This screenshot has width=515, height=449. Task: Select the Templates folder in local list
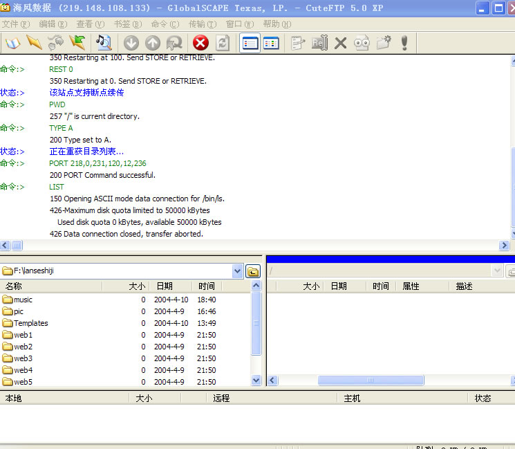(x=30, y=323)
